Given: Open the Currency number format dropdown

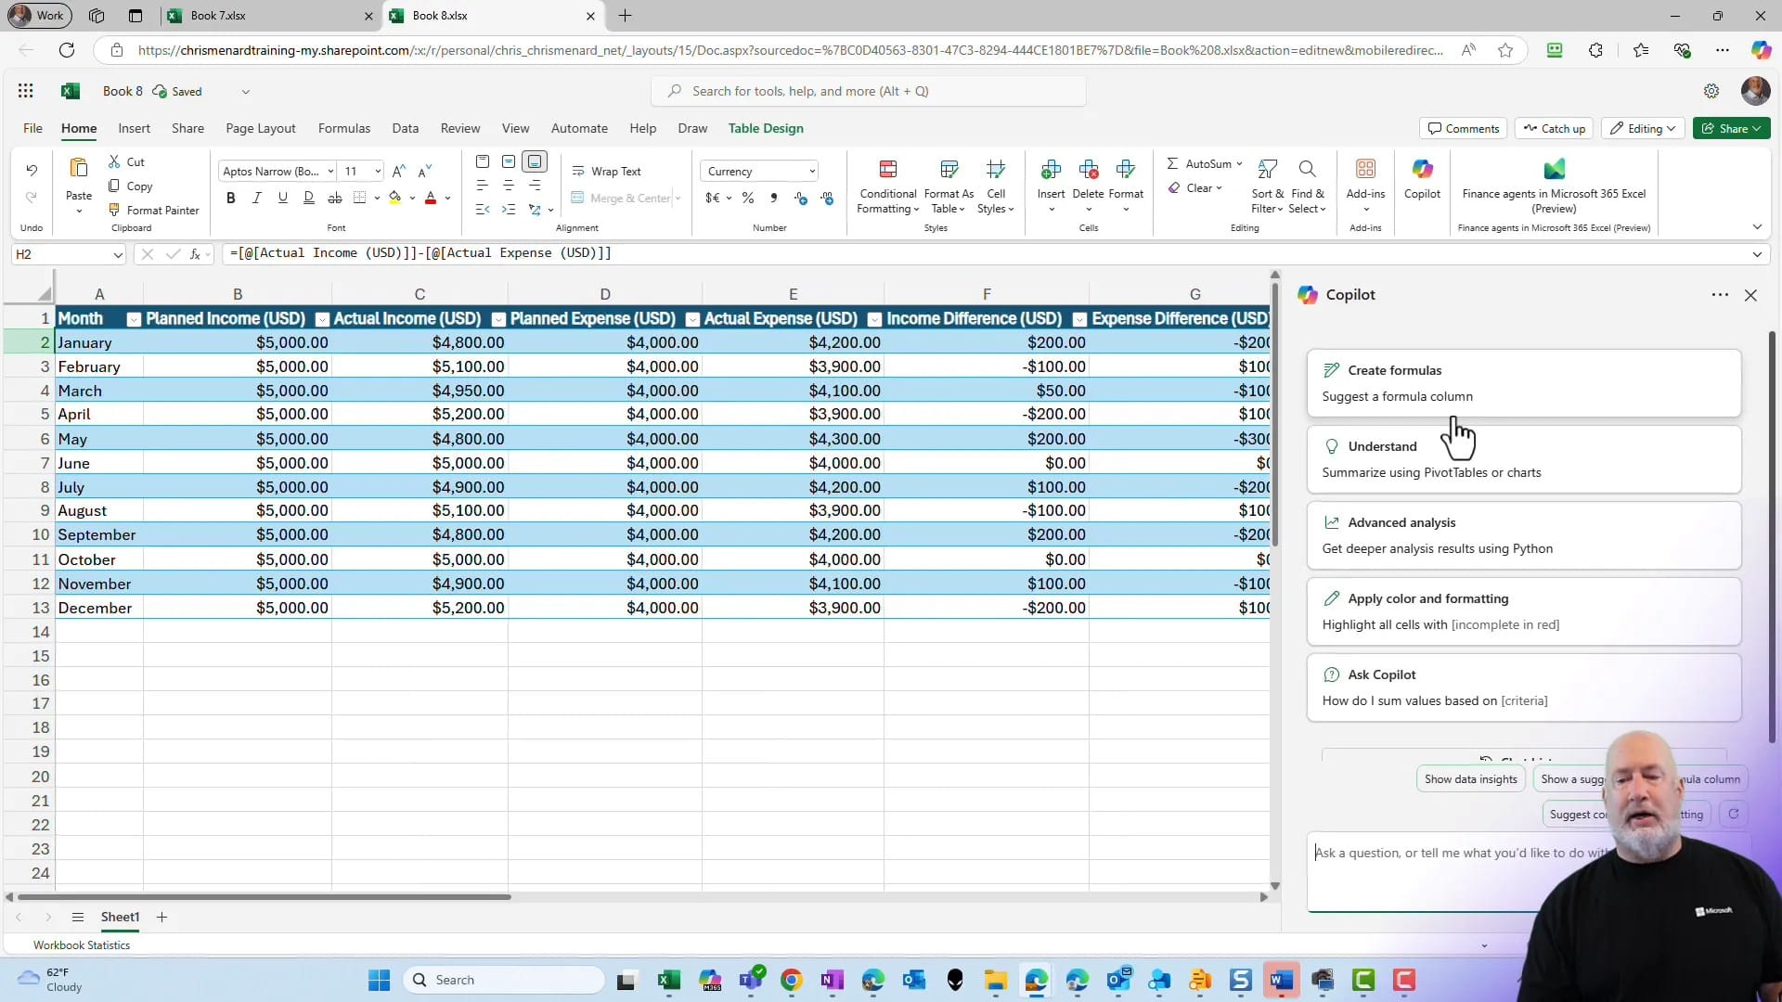Looking at the screenshot, I should (811, 171).
